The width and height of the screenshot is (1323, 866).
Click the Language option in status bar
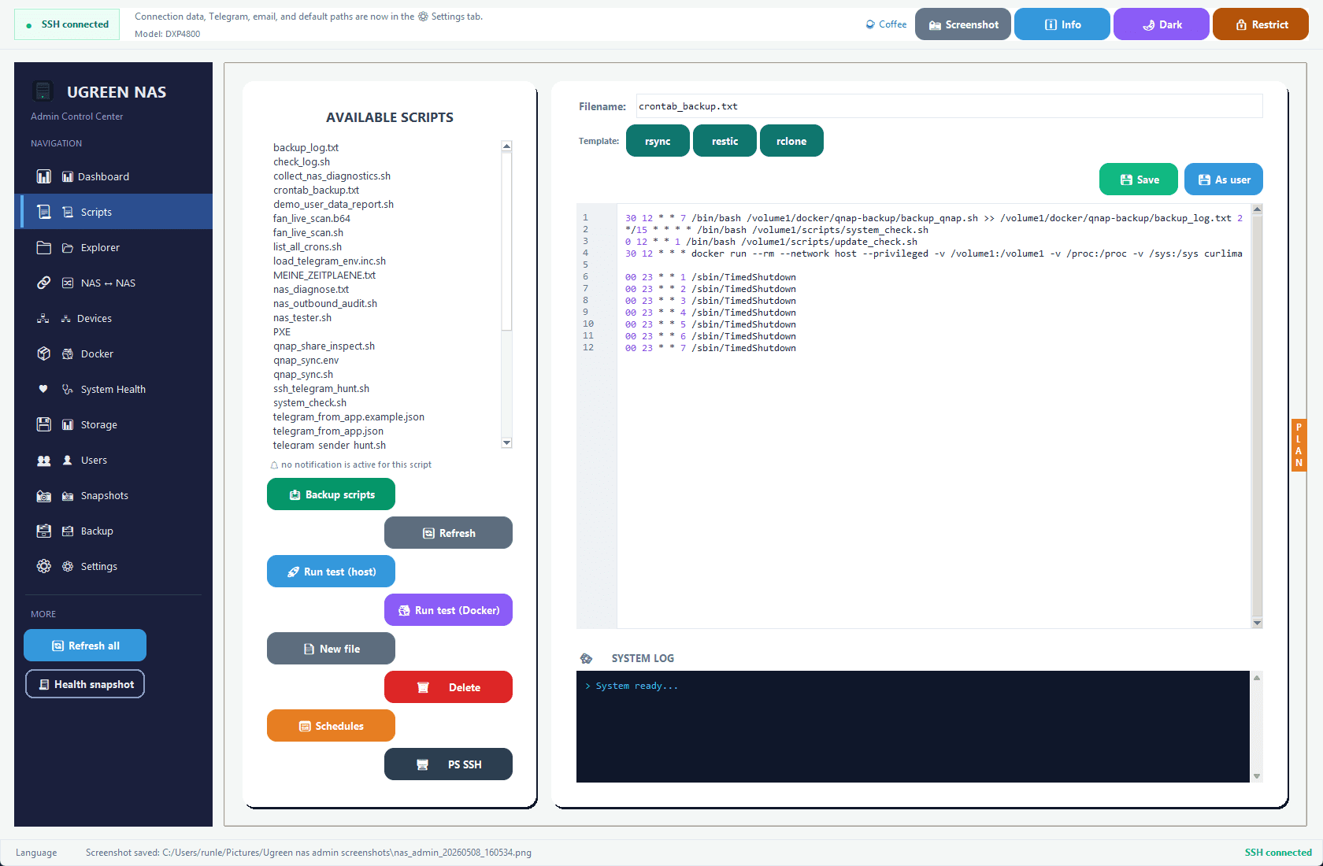pos(36,853)
